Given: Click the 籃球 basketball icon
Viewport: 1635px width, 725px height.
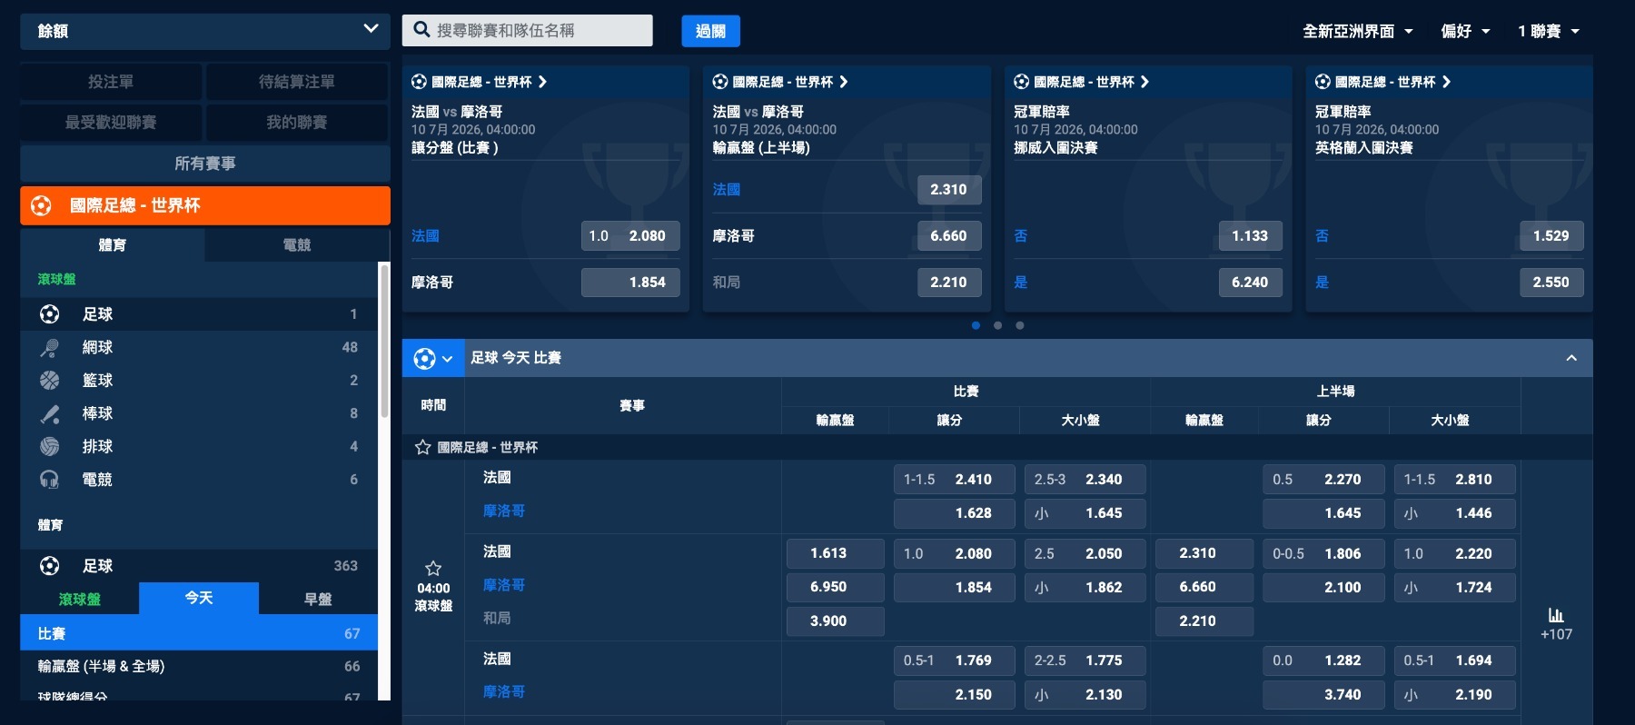Looking at the screenshot, I should tap(50, 381).
